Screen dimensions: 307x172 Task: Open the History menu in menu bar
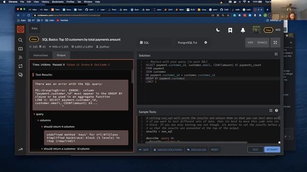45,2
